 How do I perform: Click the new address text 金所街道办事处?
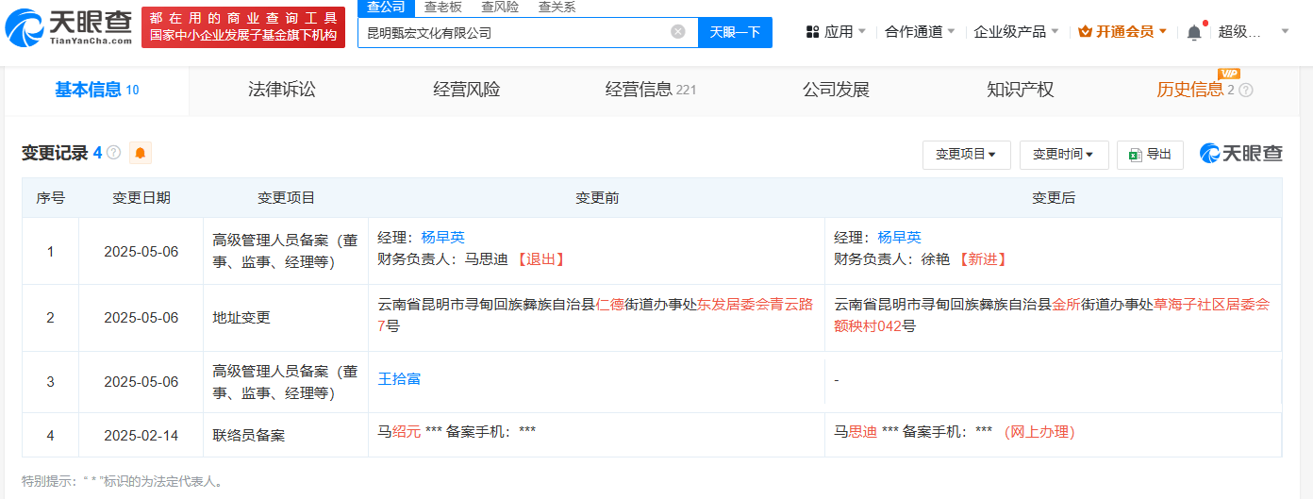tap(1103, 305)
